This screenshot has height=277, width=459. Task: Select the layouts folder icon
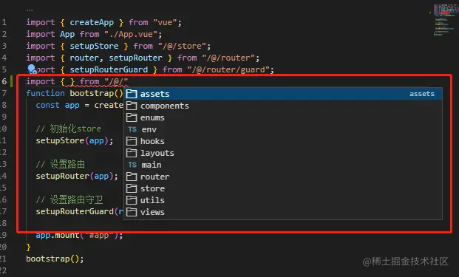point(132,153)
